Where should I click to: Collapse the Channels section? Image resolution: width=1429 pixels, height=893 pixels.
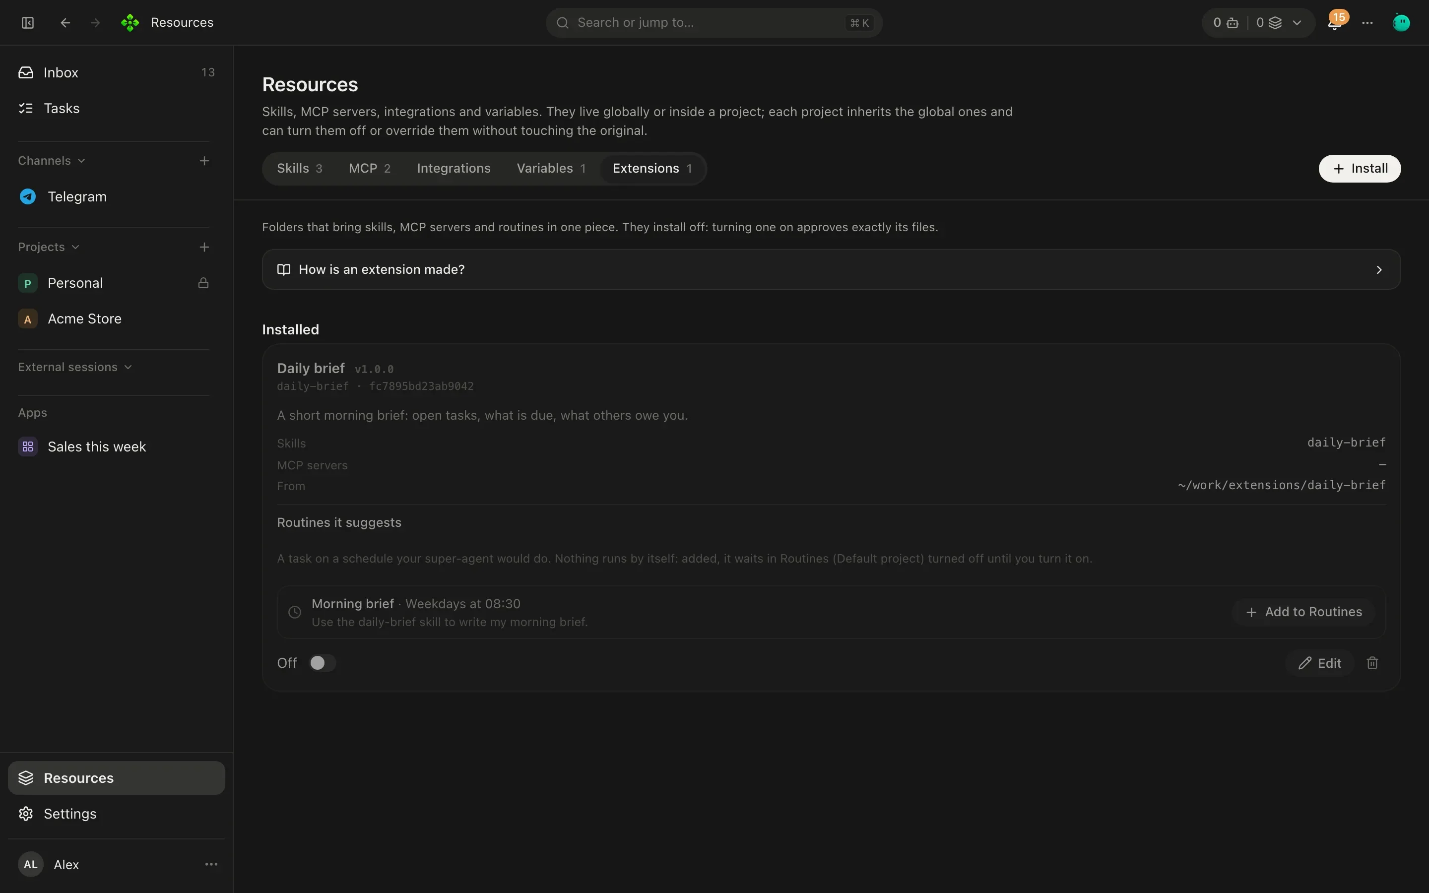[52, 161]
